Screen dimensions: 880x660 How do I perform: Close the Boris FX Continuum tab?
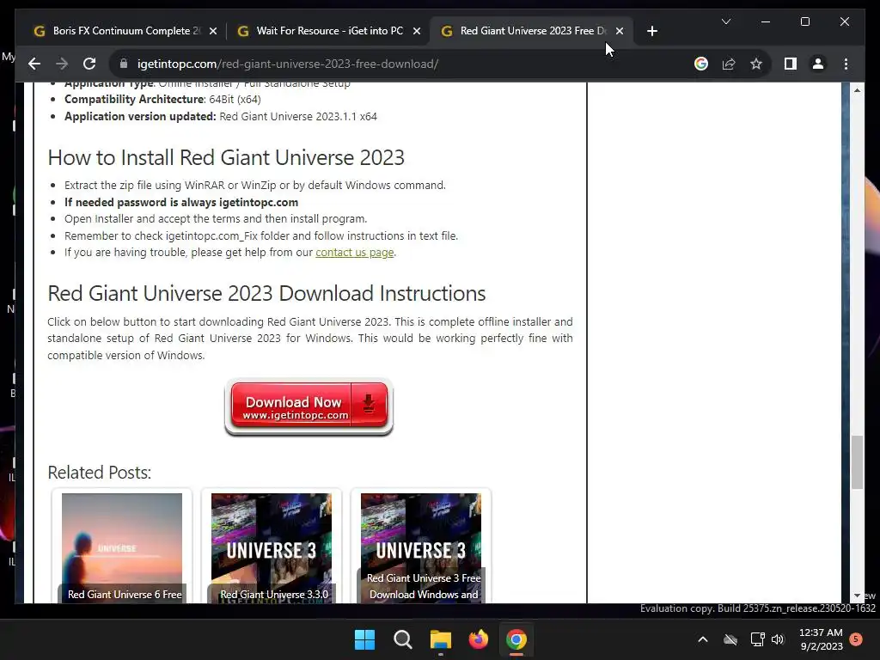pyautogui.click(x=213, y=31)
